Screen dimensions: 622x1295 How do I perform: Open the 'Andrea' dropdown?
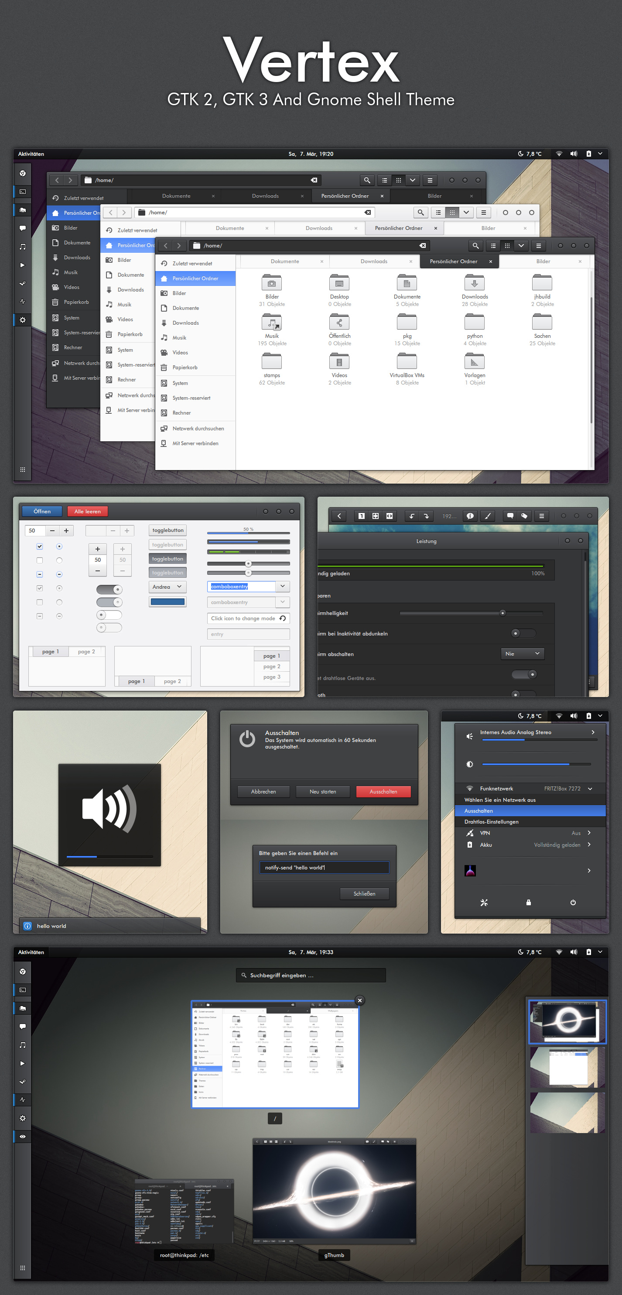[x=167, y=587]
